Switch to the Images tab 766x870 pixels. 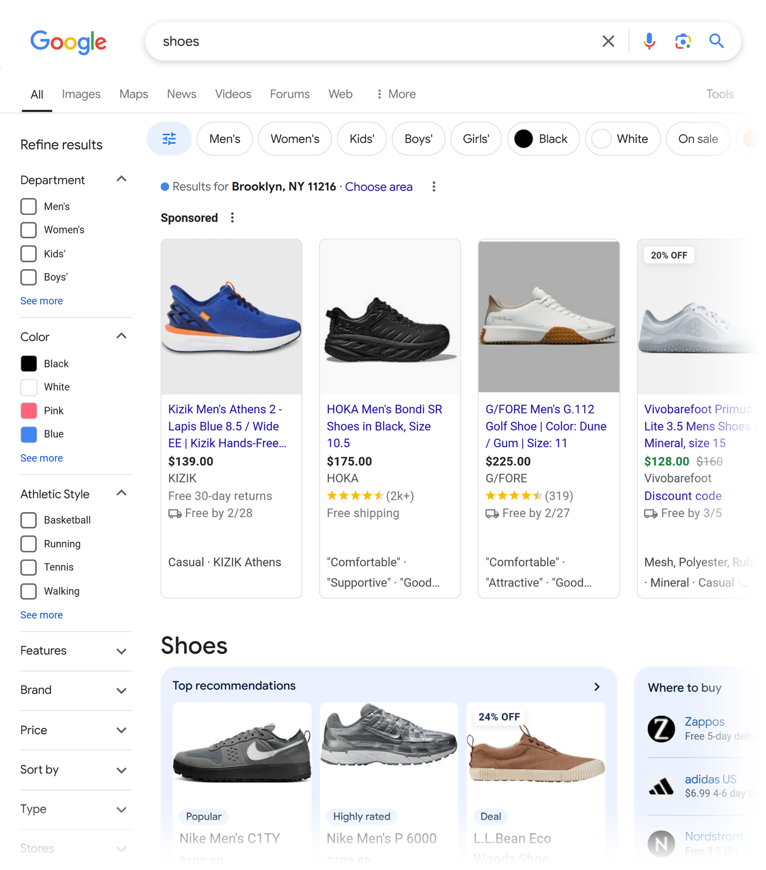click(81, 94)
